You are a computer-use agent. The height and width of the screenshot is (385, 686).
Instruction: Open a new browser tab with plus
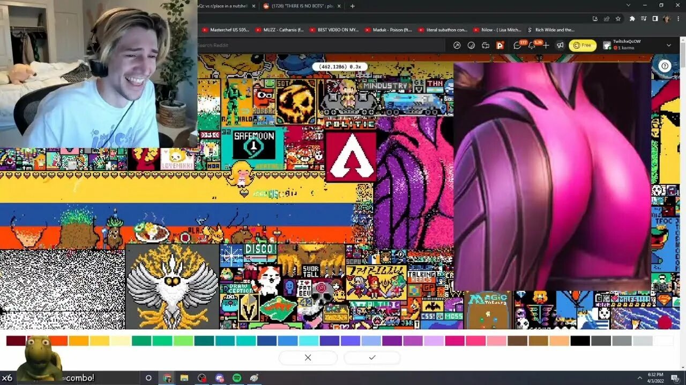point(352,6)
